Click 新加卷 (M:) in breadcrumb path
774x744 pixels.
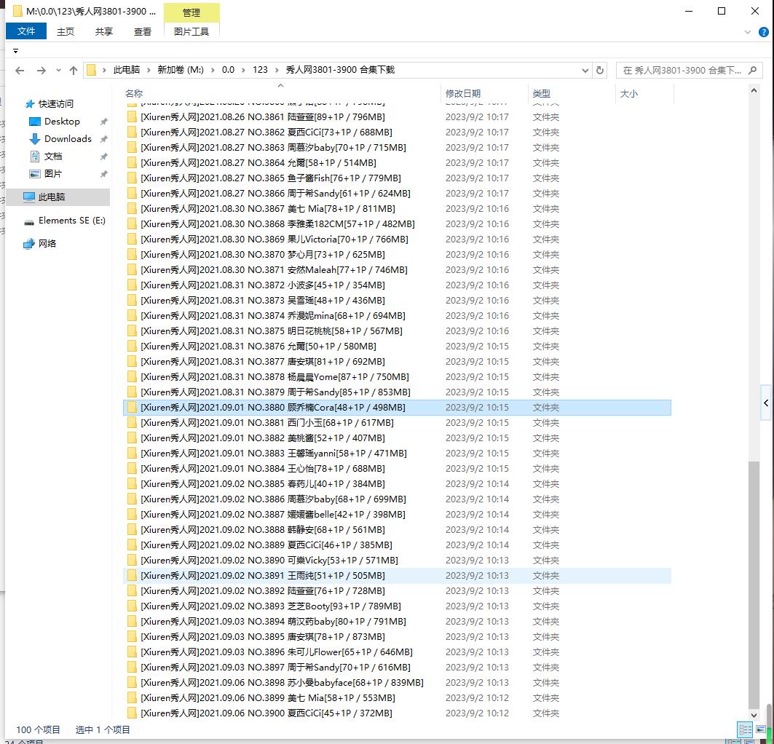(x=181, y=70)
